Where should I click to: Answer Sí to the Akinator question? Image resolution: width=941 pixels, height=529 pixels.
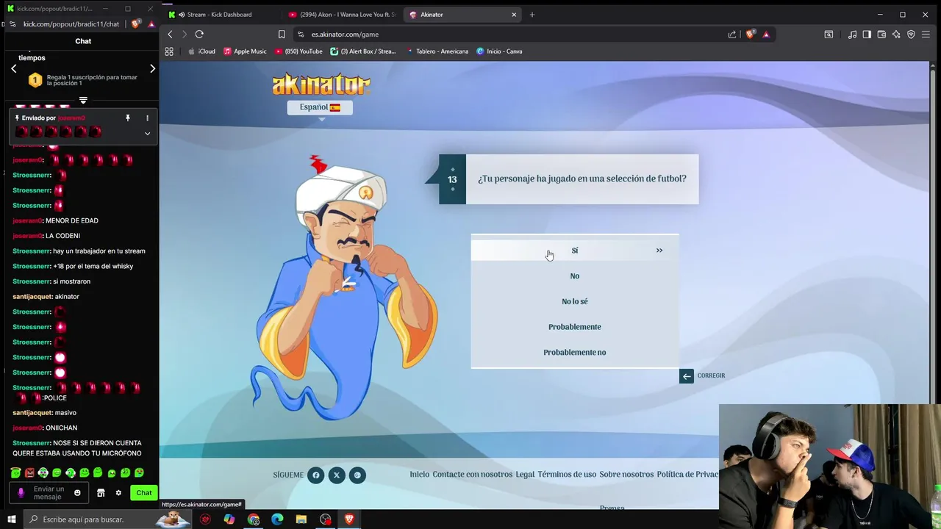(x=575, y=251)
